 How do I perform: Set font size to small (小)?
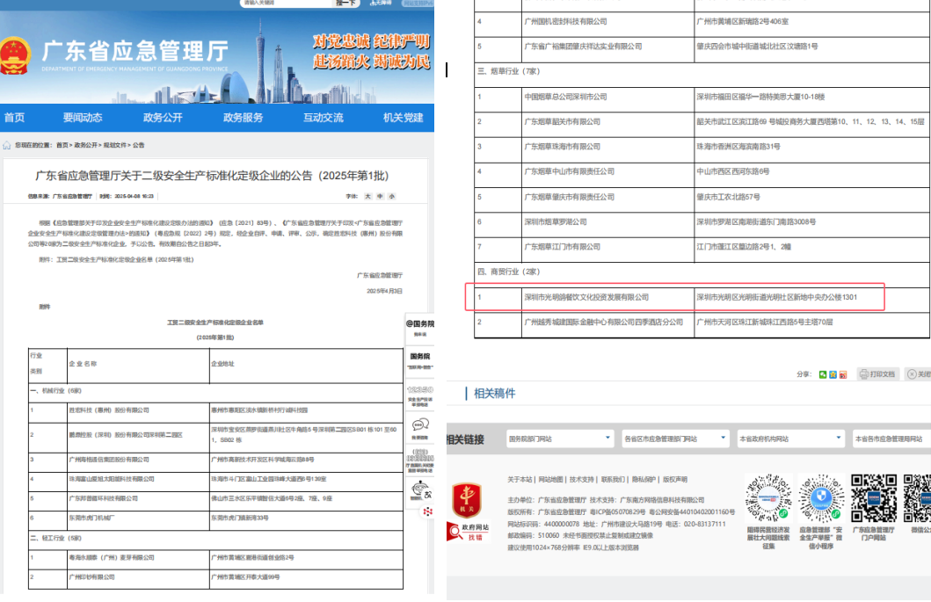[391, 197]
